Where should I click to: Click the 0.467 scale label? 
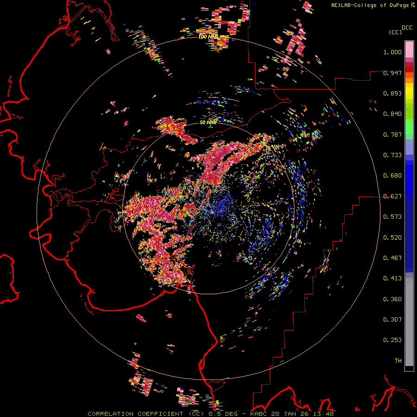392,258
